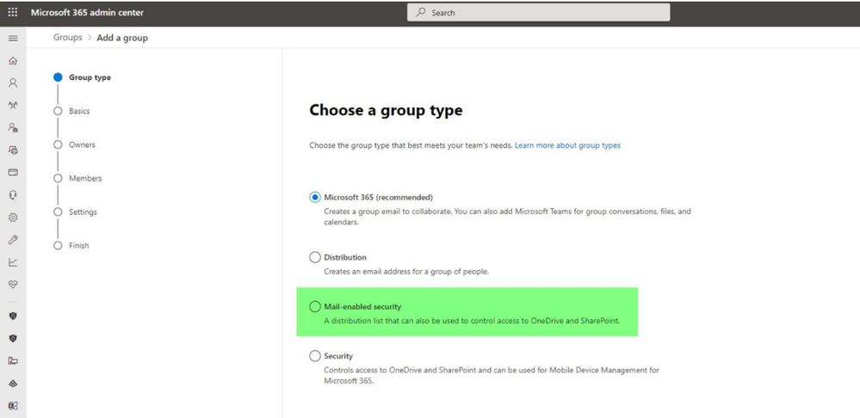Open Teams & groups sidebar icon
Viewport: 860px width, 418px height.
pyautogui.click(x=13, y=105)
